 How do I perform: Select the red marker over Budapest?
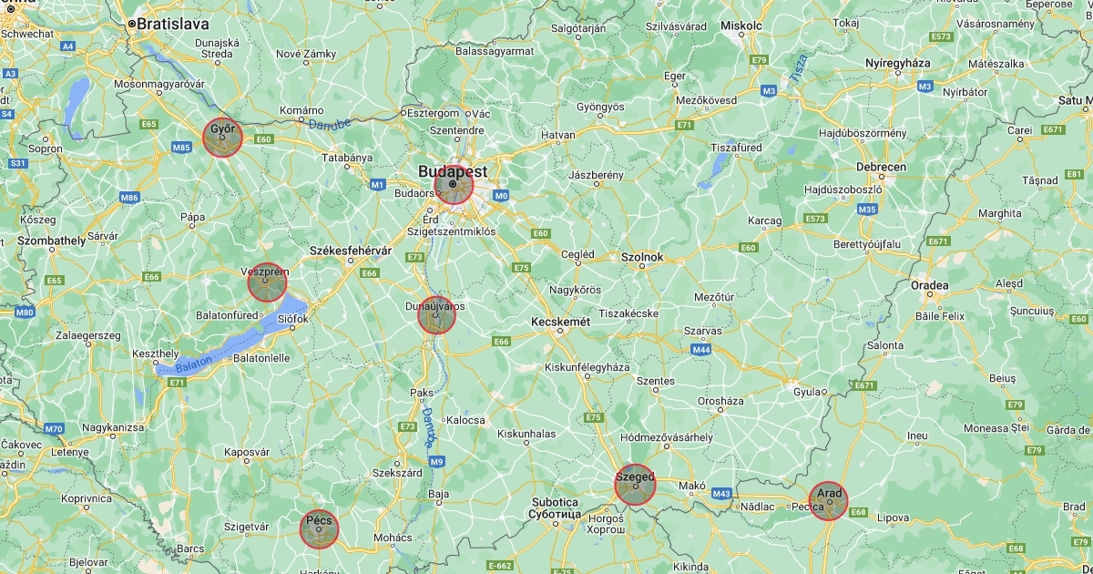[x=454, y=185]
